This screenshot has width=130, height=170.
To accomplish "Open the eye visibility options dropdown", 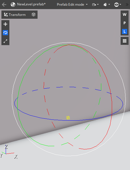I will pyautogui.click(x=117, y=5).
